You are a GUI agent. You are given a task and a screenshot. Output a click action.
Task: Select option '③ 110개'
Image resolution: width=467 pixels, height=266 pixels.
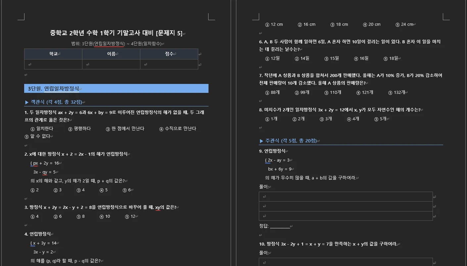[x=333, y=93]
